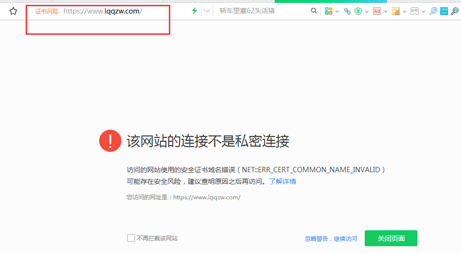
Task: Click the URL https://www.lqqzw.com/ in the address bar
Action: (x=103, y=11)
